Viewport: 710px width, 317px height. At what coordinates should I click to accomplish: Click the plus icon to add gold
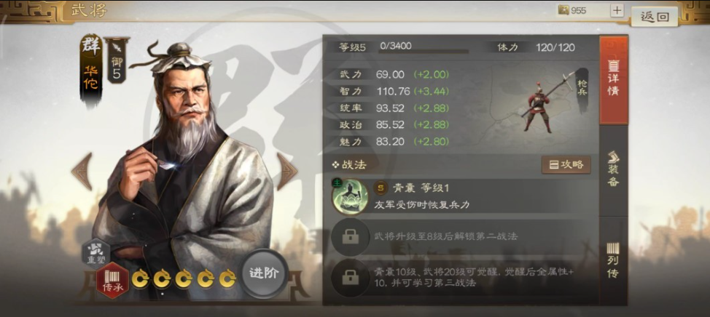617,10
